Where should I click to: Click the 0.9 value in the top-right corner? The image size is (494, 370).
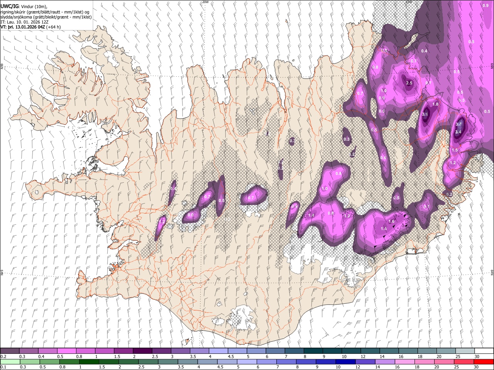486,5
